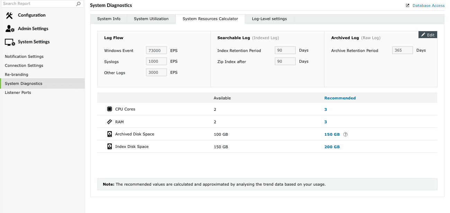Open the Database Access link

(x=428, y=6)
